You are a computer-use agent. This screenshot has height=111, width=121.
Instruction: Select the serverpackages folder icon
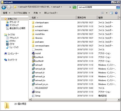(33, 46)
